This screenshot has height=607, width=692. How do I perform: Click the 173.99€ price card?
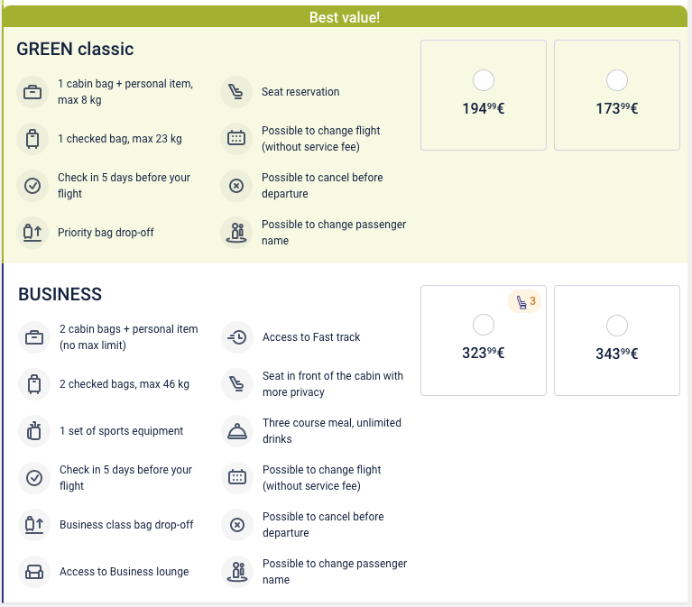click(616, 95)
